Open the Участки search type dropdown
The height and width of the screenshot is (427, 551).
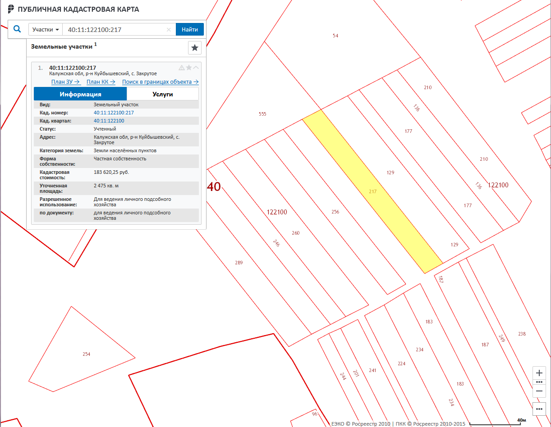point(46,30)
